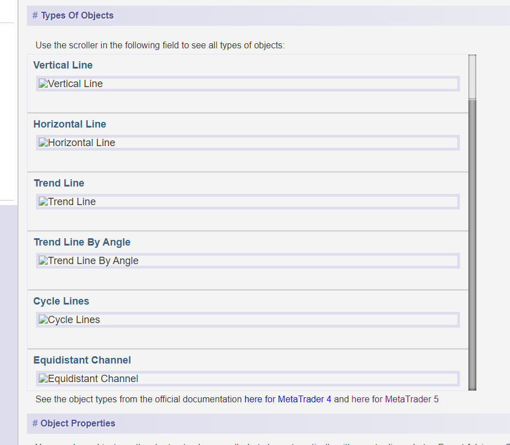Viewport: 510px width, 445px height.
Task: Click the object types scrollbar thumb
Action: 472,77
